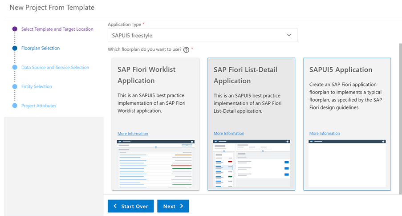Click the Entity Selection step circle marker

[x=15, y=86]
